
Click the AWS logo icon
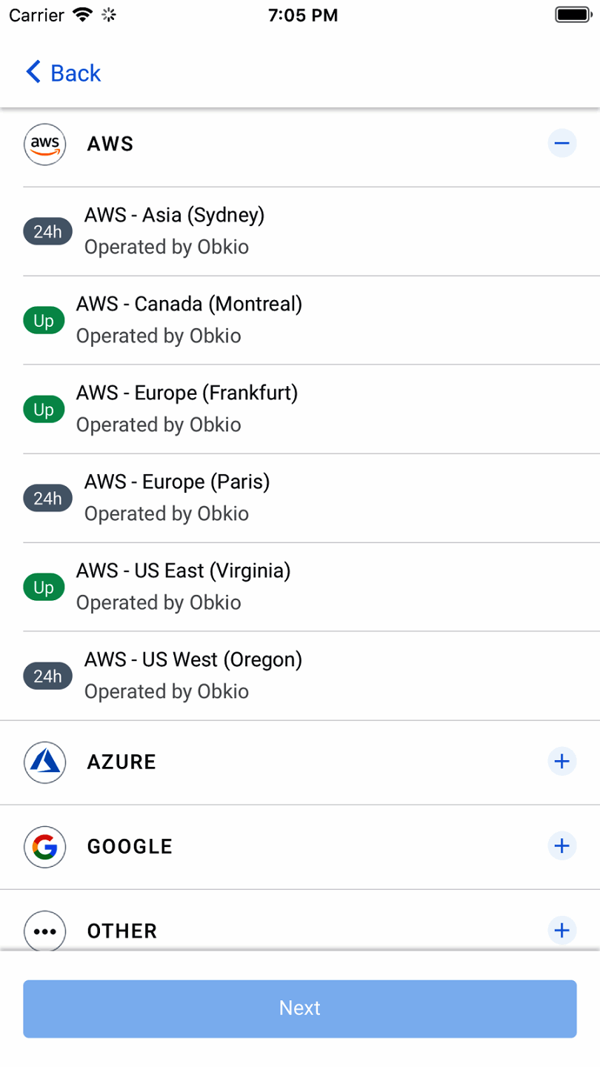point(45,144)
